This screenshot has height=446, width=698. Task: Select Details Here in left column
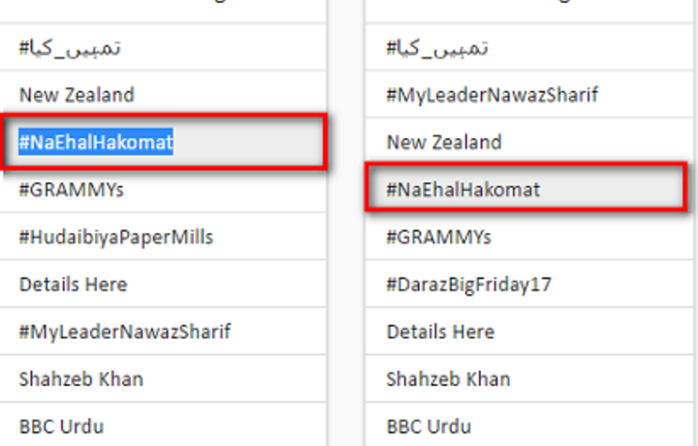pyautogui.click(x=74, y=284)
